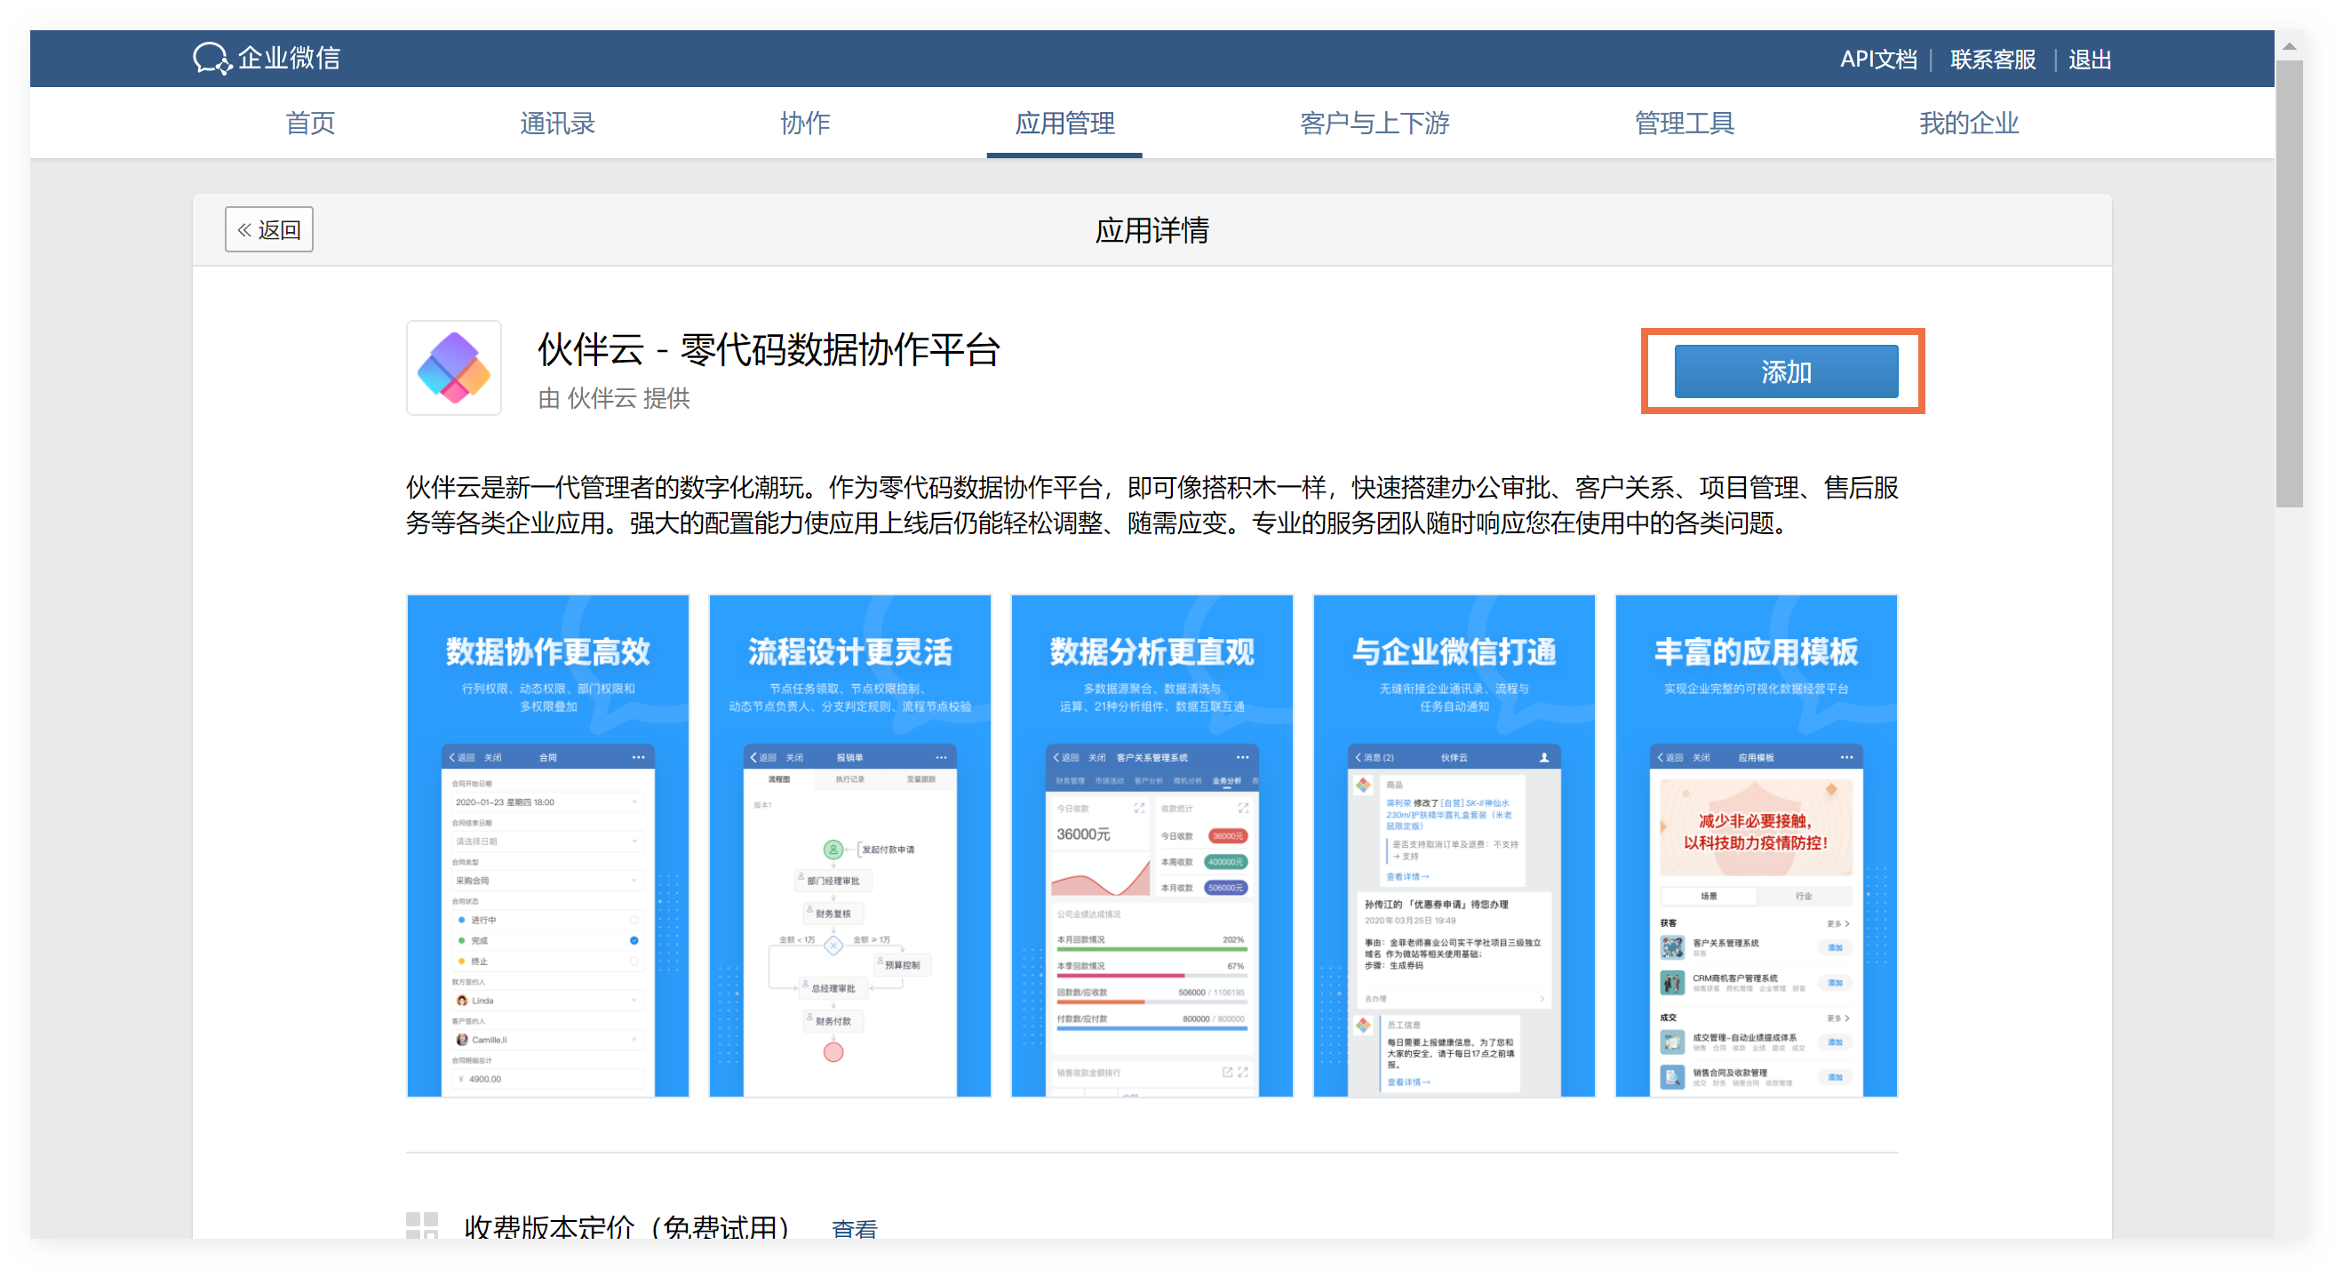Click the 伙伴云 app logo icon

(x=453, y=368)
